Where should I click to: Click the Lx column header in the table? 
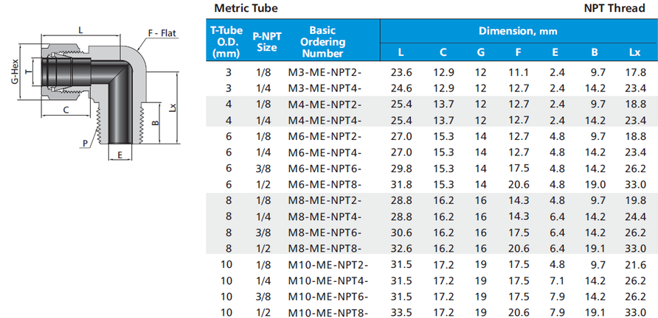click(634, 52)
